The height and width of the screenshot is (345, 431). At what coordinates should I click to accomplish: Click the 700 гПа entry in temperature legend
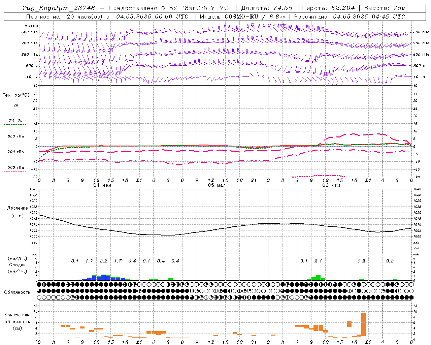point(16,152)
